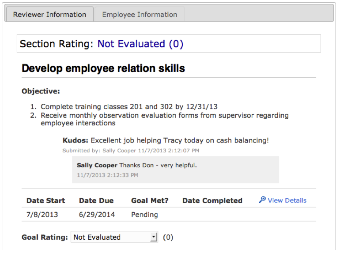Click the Objective: label

(x=41, y=91)
